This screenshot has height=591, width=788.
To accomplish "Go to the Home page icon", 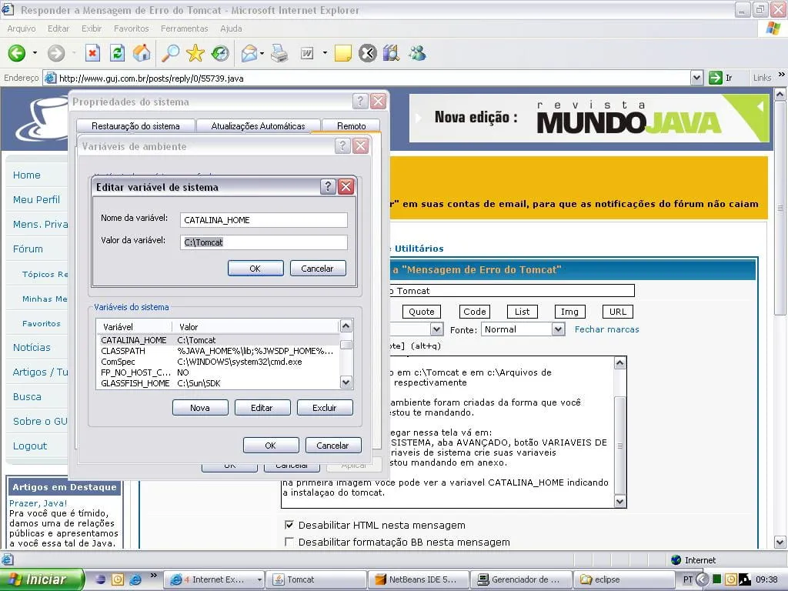I will pos(142,53).
